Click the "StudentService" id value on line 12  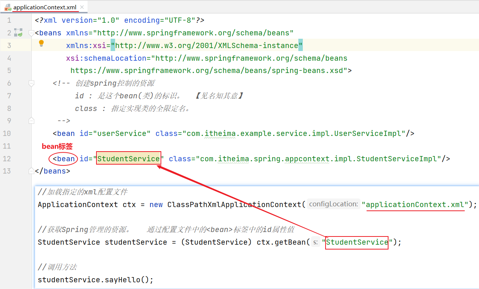tap(129, 159)
